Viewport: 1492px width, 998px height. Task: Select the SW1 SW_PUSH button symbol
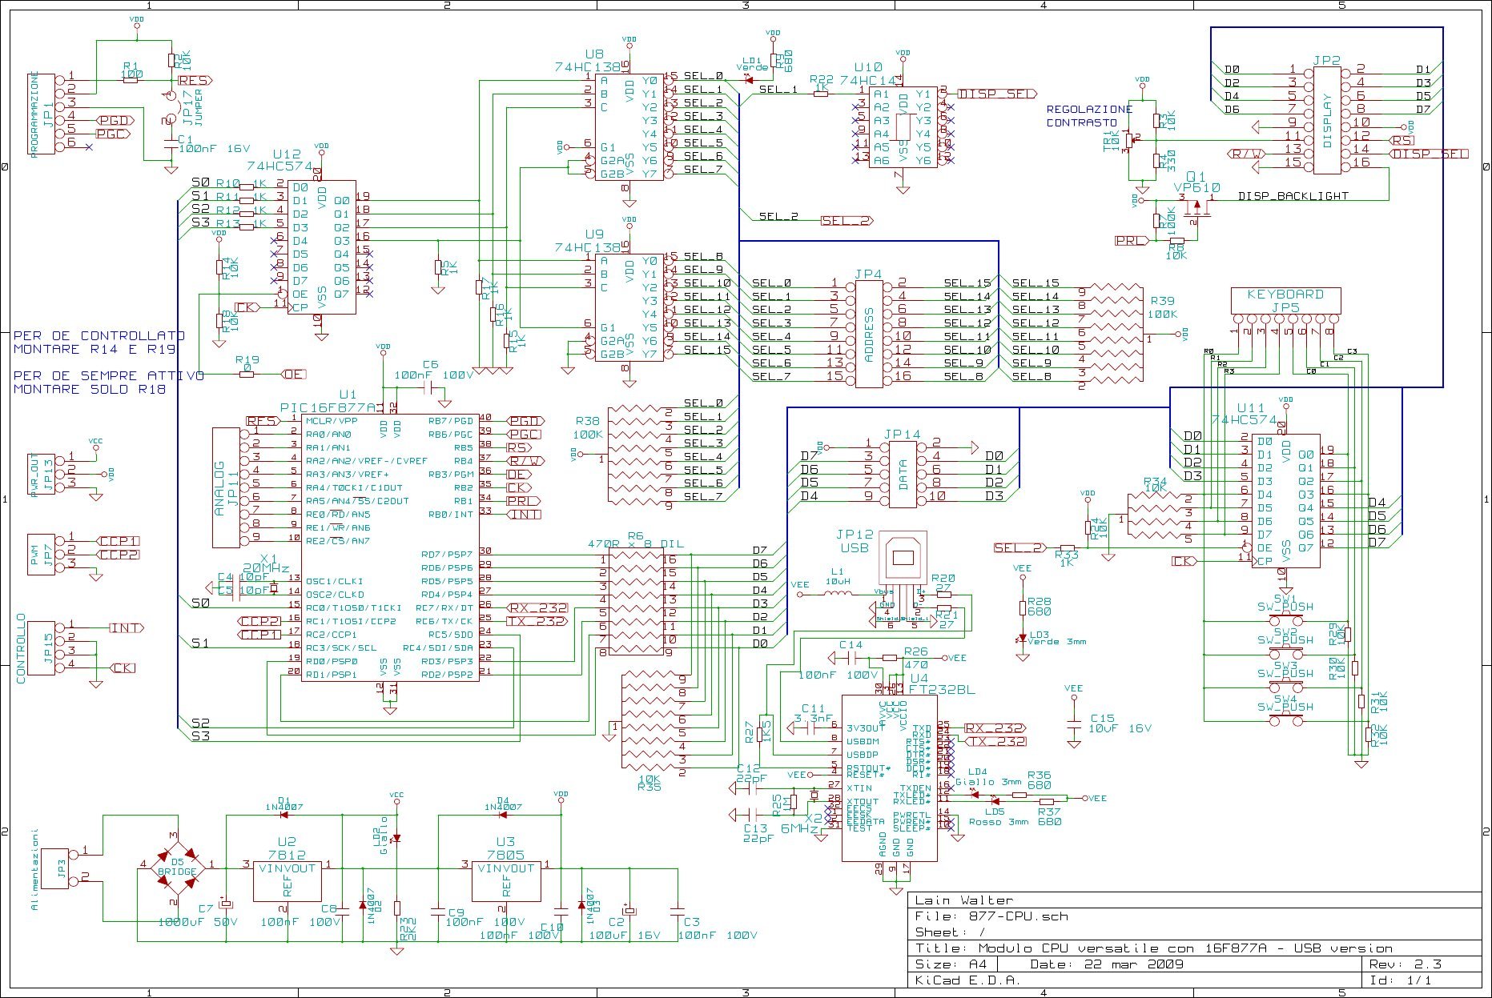(x=1285, y=619)
